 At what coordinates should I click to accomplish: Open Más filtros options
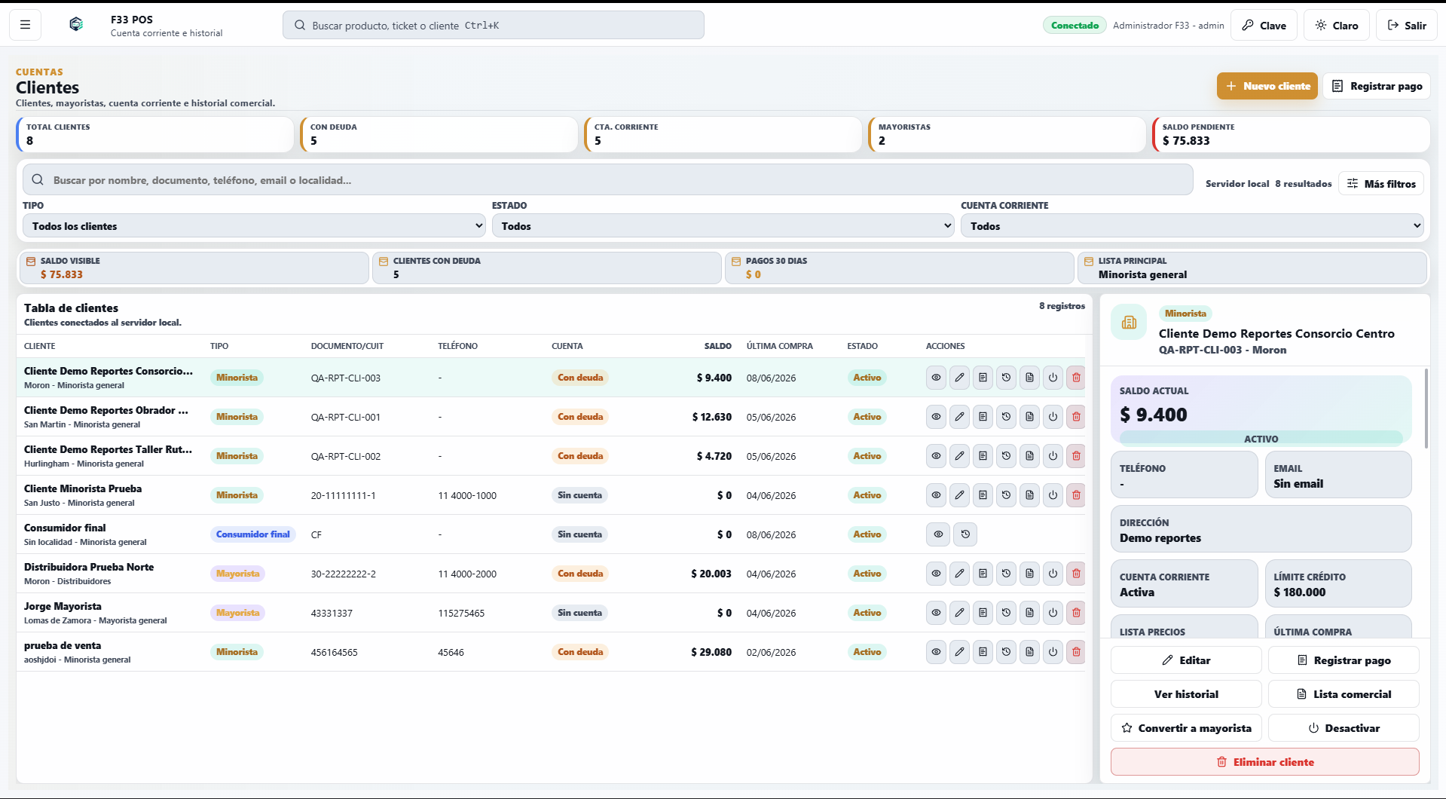pos(1380,183)
